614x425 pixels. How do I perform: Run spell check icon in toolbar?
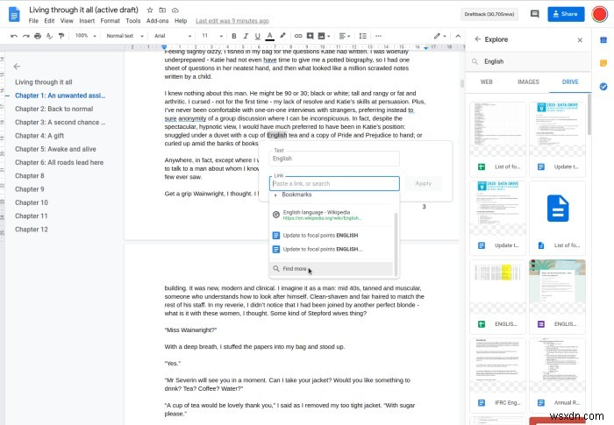(49, 36)
